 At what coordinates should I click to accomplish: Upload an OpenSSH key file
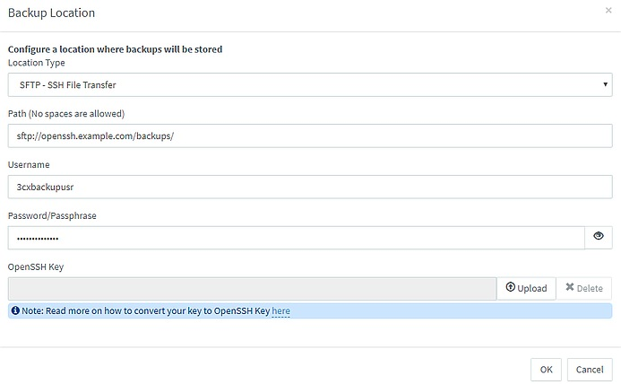[x=526, y=288]
